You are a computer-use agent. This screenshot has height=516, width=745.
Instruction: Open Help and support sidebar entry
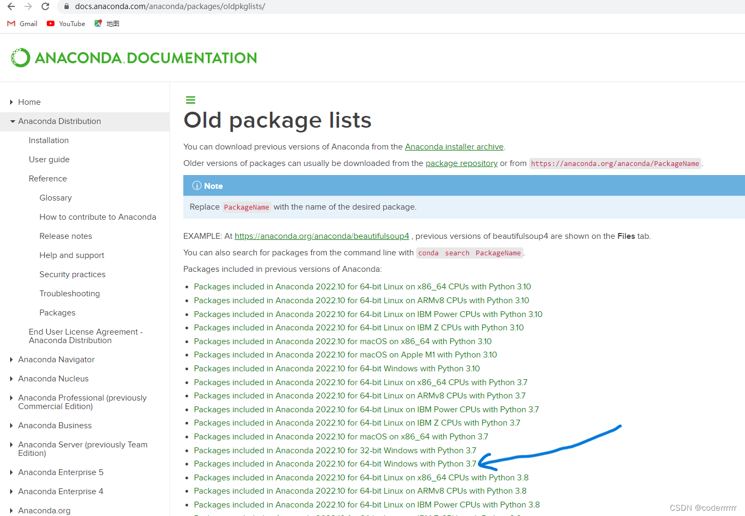(x=72, y=255)
